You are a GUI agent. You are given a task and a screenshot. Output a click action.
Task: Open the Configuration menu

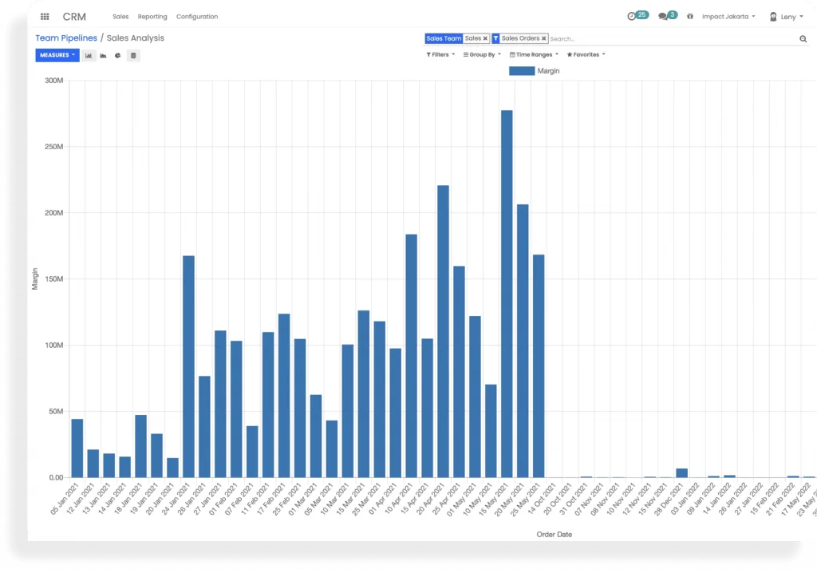tap(197, 17)
